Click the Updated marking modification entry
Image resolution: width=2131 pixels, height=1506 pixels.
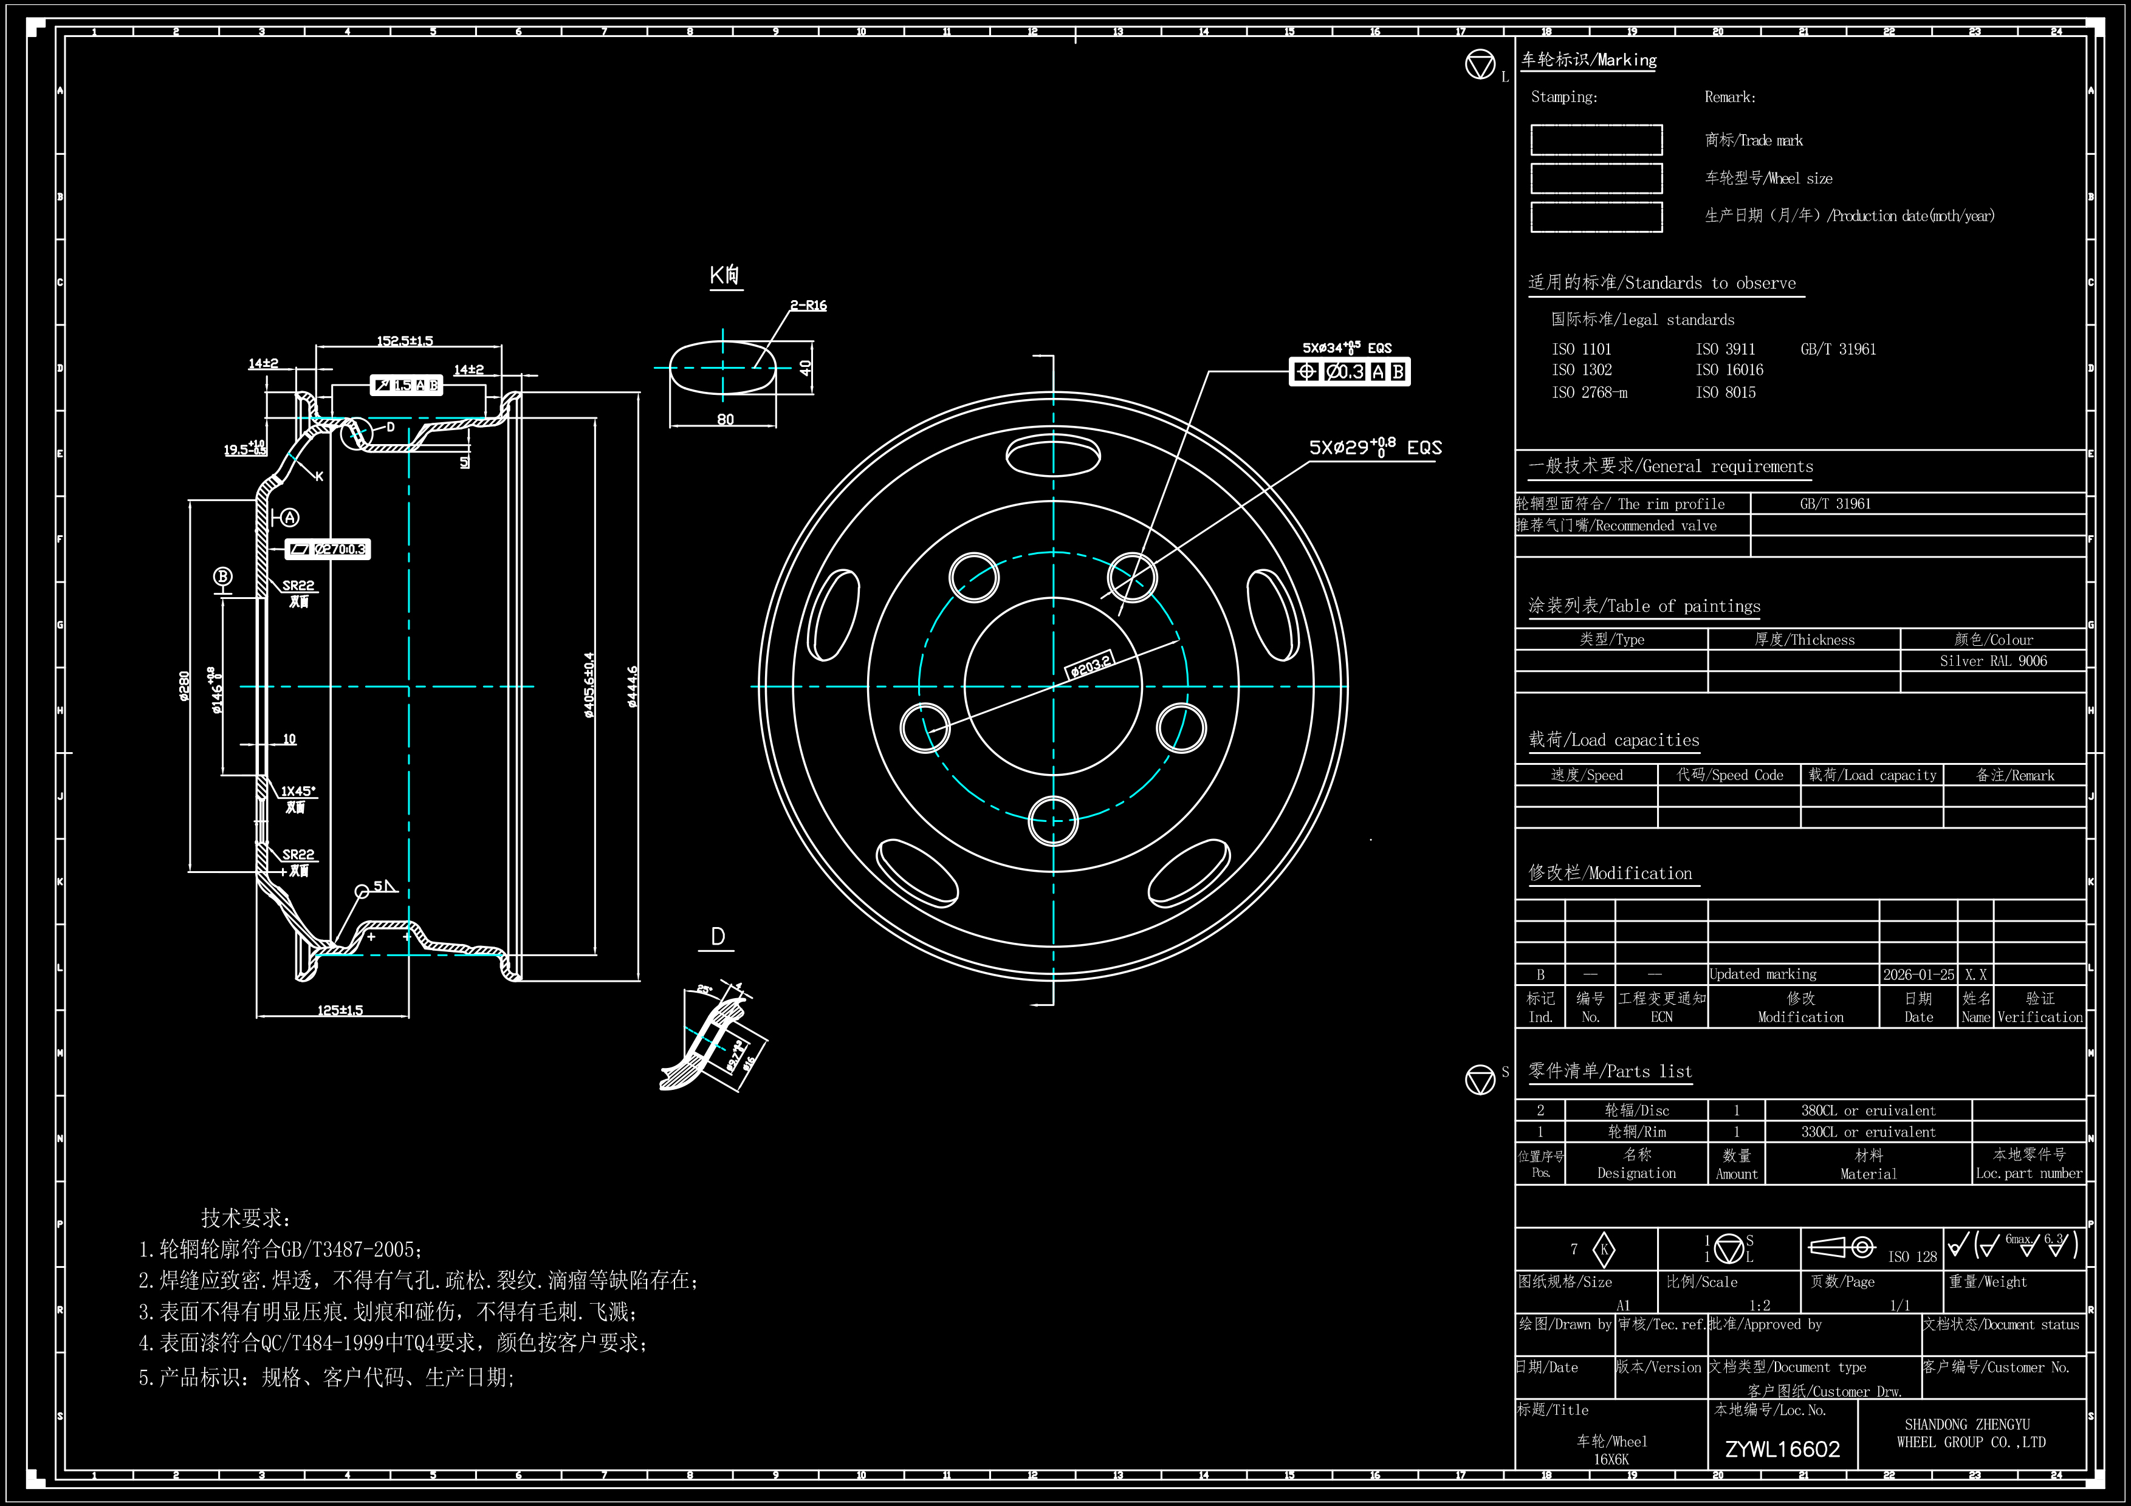(x=1763, y=974)
